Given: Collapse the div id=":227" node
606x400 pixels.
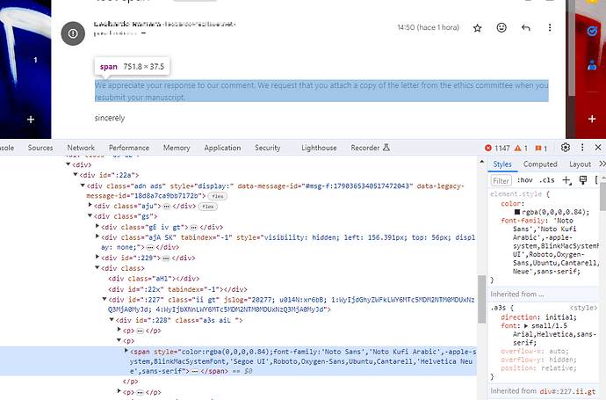Looking at the screenshot, I should click(x=105, y=299).
